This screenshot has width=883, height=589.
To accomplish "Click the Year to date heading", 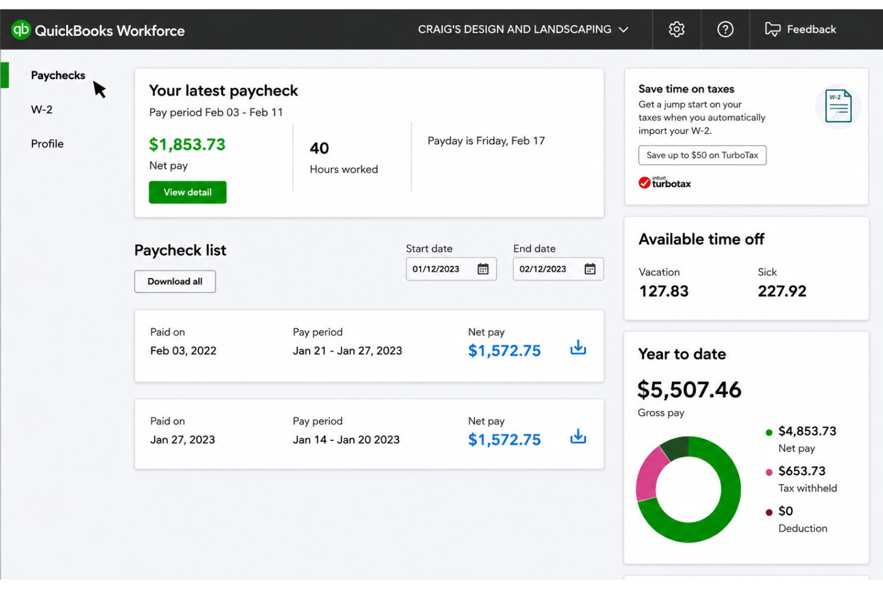I will 682,354.
